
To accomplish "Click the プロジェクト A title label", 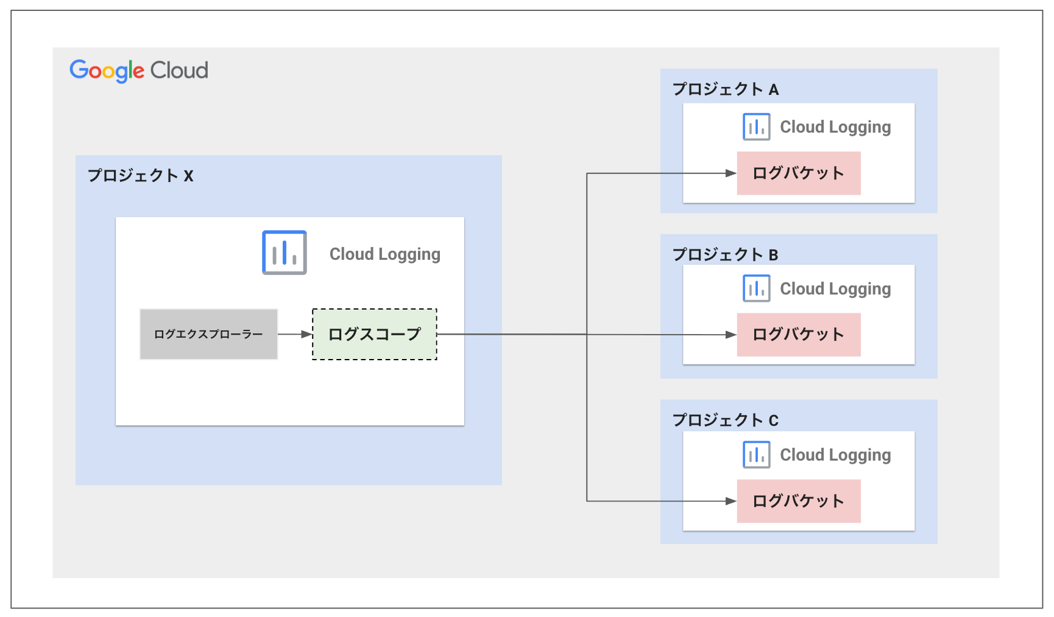I will pos(725,89).
